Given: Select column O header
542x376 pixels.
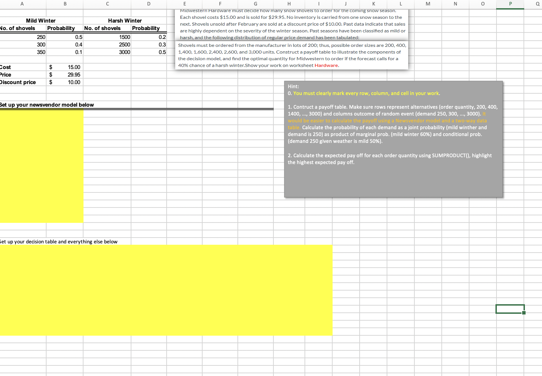Looking at the screenshot, I should click(x=483, y=4).
